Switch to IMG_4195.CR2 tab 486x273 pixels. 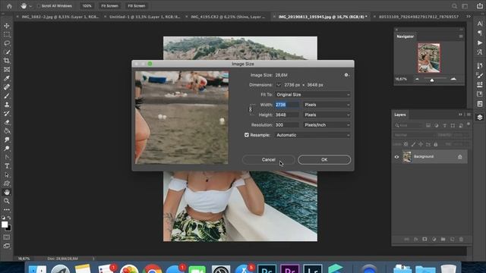click(x=228, y=17)
